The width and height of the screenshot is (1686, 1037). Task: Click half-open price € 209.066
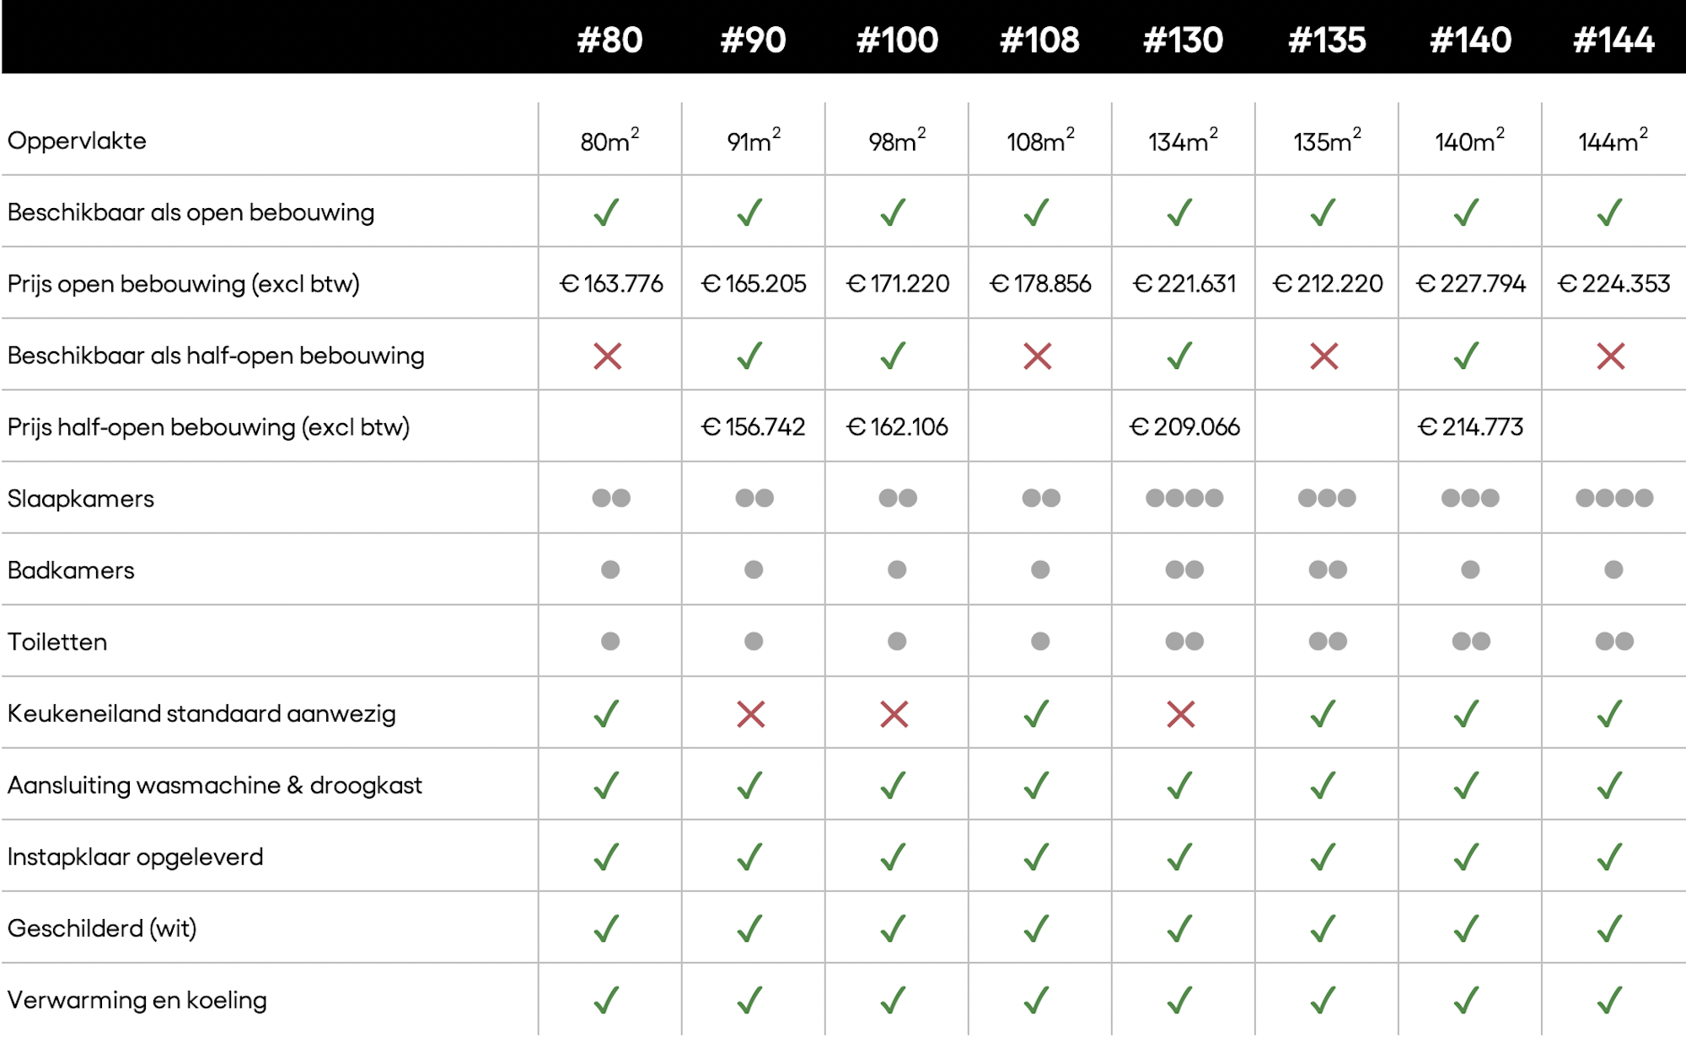click(x=1184, y=427)
